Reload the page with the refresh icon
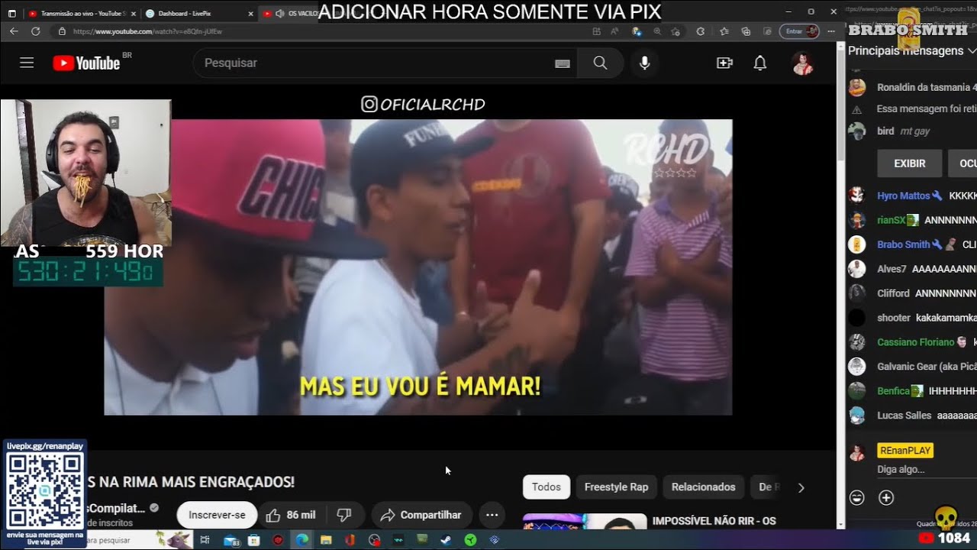The image size is (977, 550). [x=35, y=31]
